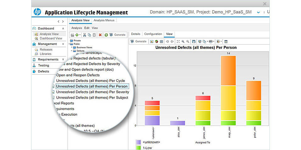Click the Copy icon in the tree toolbar
301x150 pixels.
coord(89,35)
